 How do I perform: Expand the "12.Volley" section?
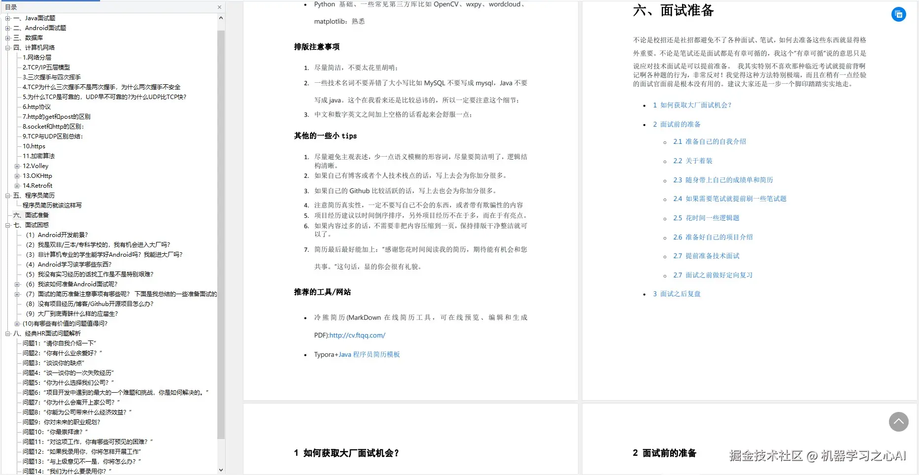(17, 166)
